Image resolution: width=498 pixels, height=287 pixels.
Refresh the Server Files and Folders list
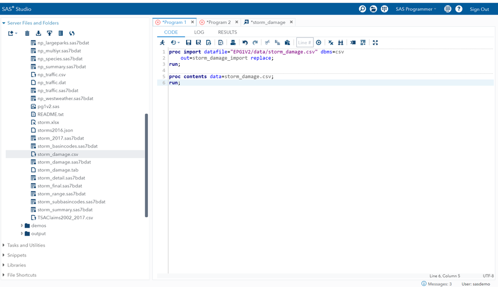[x=72, y=33]
